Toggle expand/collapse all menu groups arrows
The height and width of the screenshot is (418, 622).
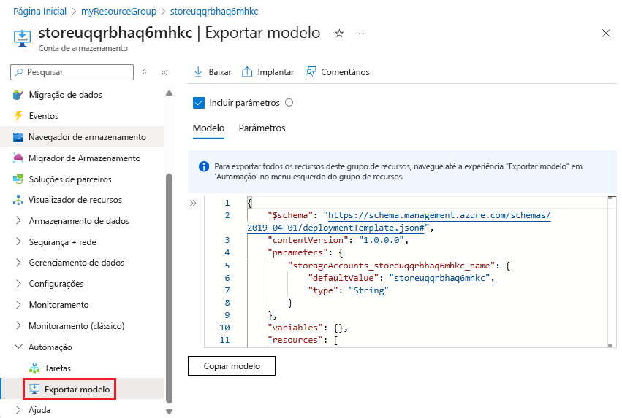(145, 72)
